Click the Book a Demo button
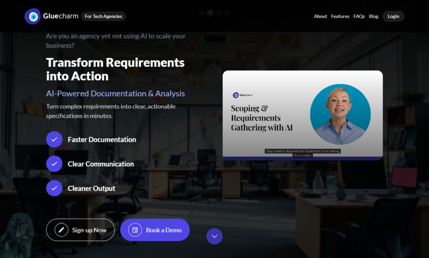This screenshot has height=258, width=429. pyautogui.click(x=155, y=230)
